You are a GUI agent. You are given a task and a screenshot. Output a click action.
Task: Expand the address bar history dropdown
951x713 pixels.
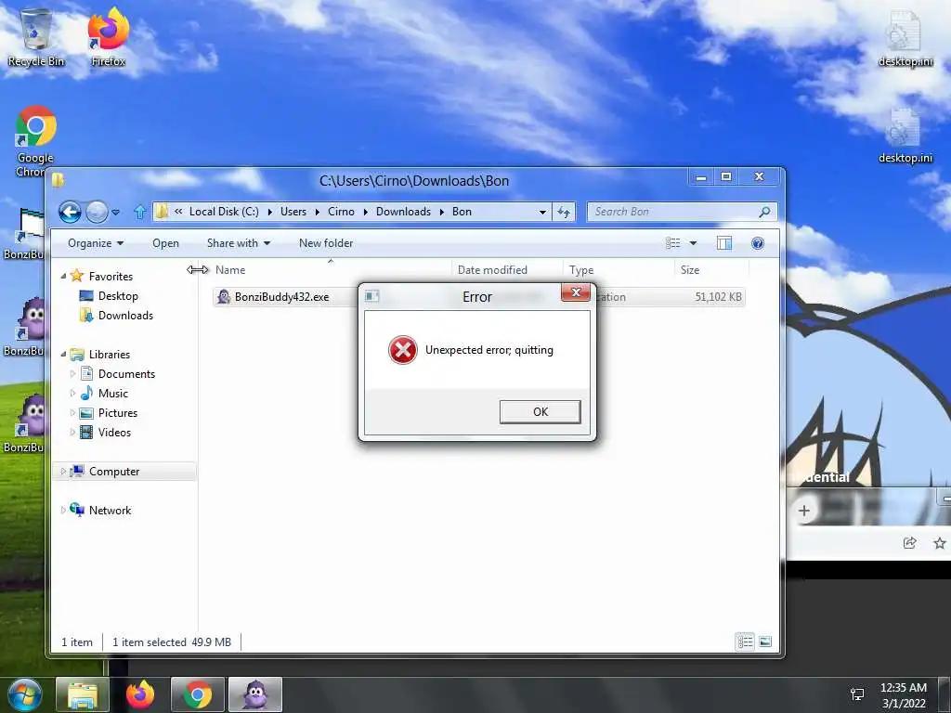coord(542,213)
